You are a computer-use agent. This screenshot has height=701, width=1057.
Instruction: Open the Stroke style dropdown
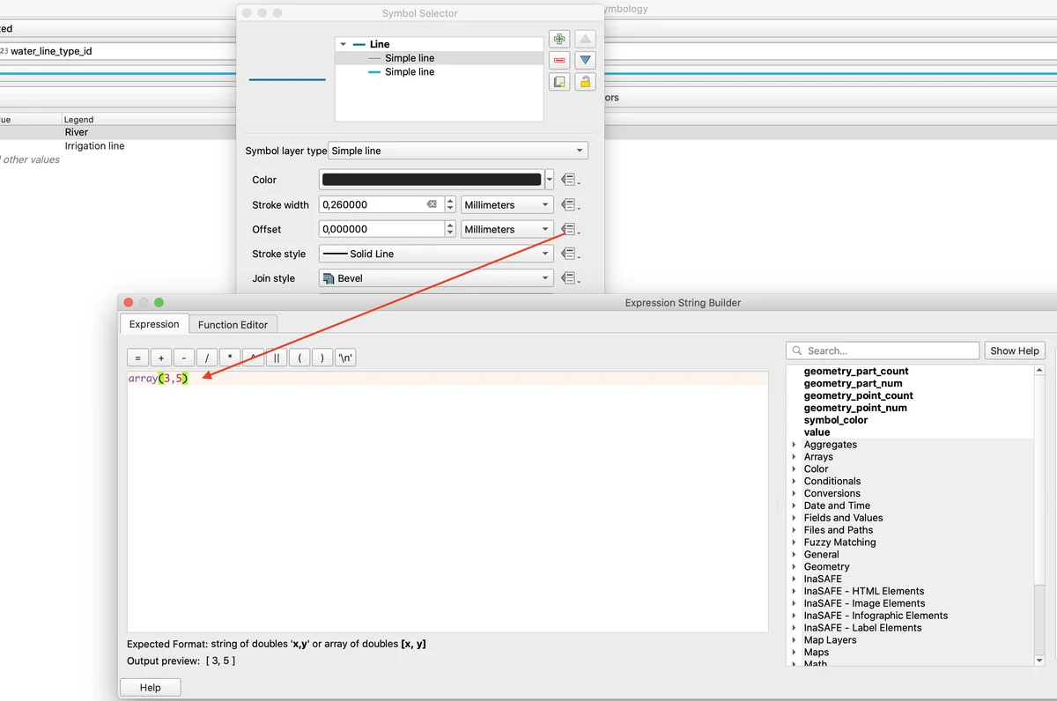436,254
